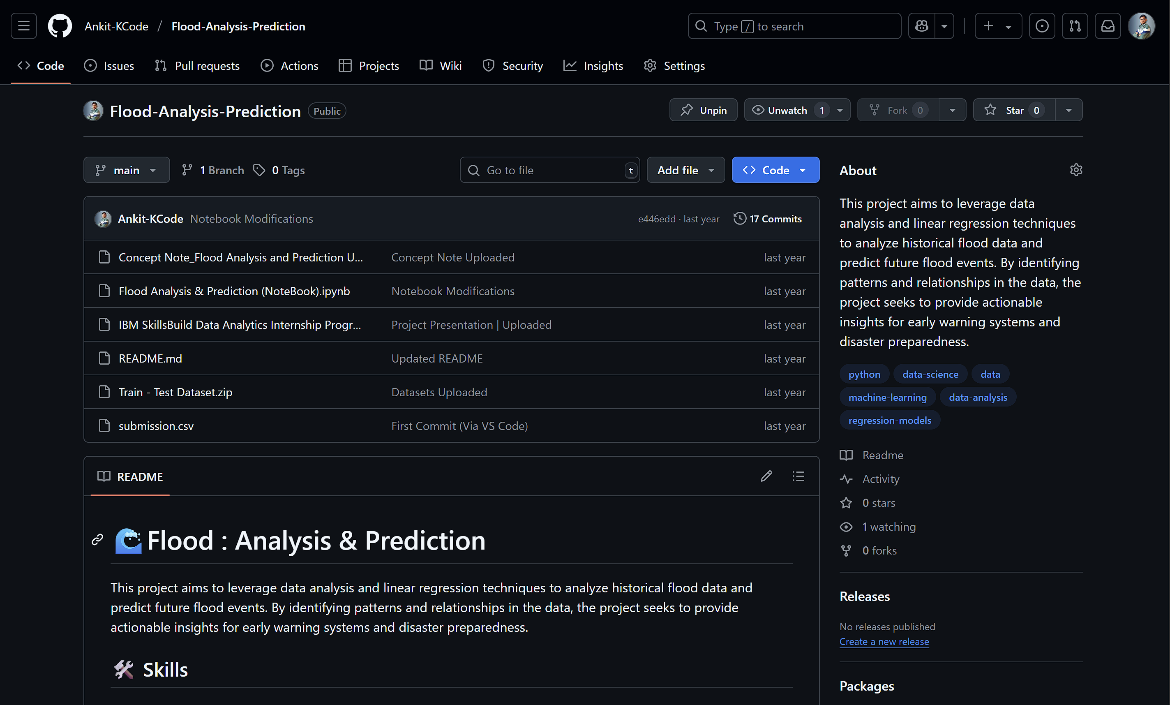Go to the Actions tab

pyautogui.click(x=290, y=65)
